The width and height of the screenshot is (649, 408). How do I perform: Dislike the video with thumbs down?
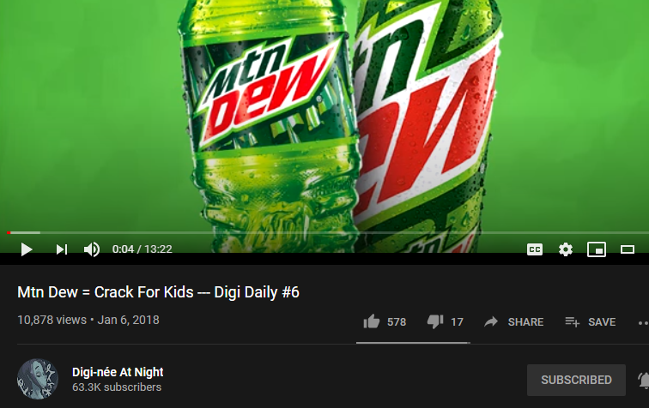(435, 321)
